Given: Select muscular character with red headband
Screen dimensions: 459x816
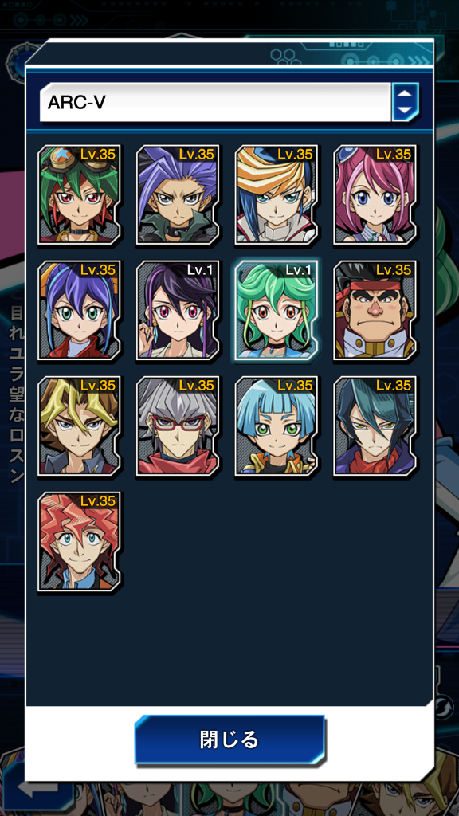Looking at the screenshot, I should tap(375, 310).
